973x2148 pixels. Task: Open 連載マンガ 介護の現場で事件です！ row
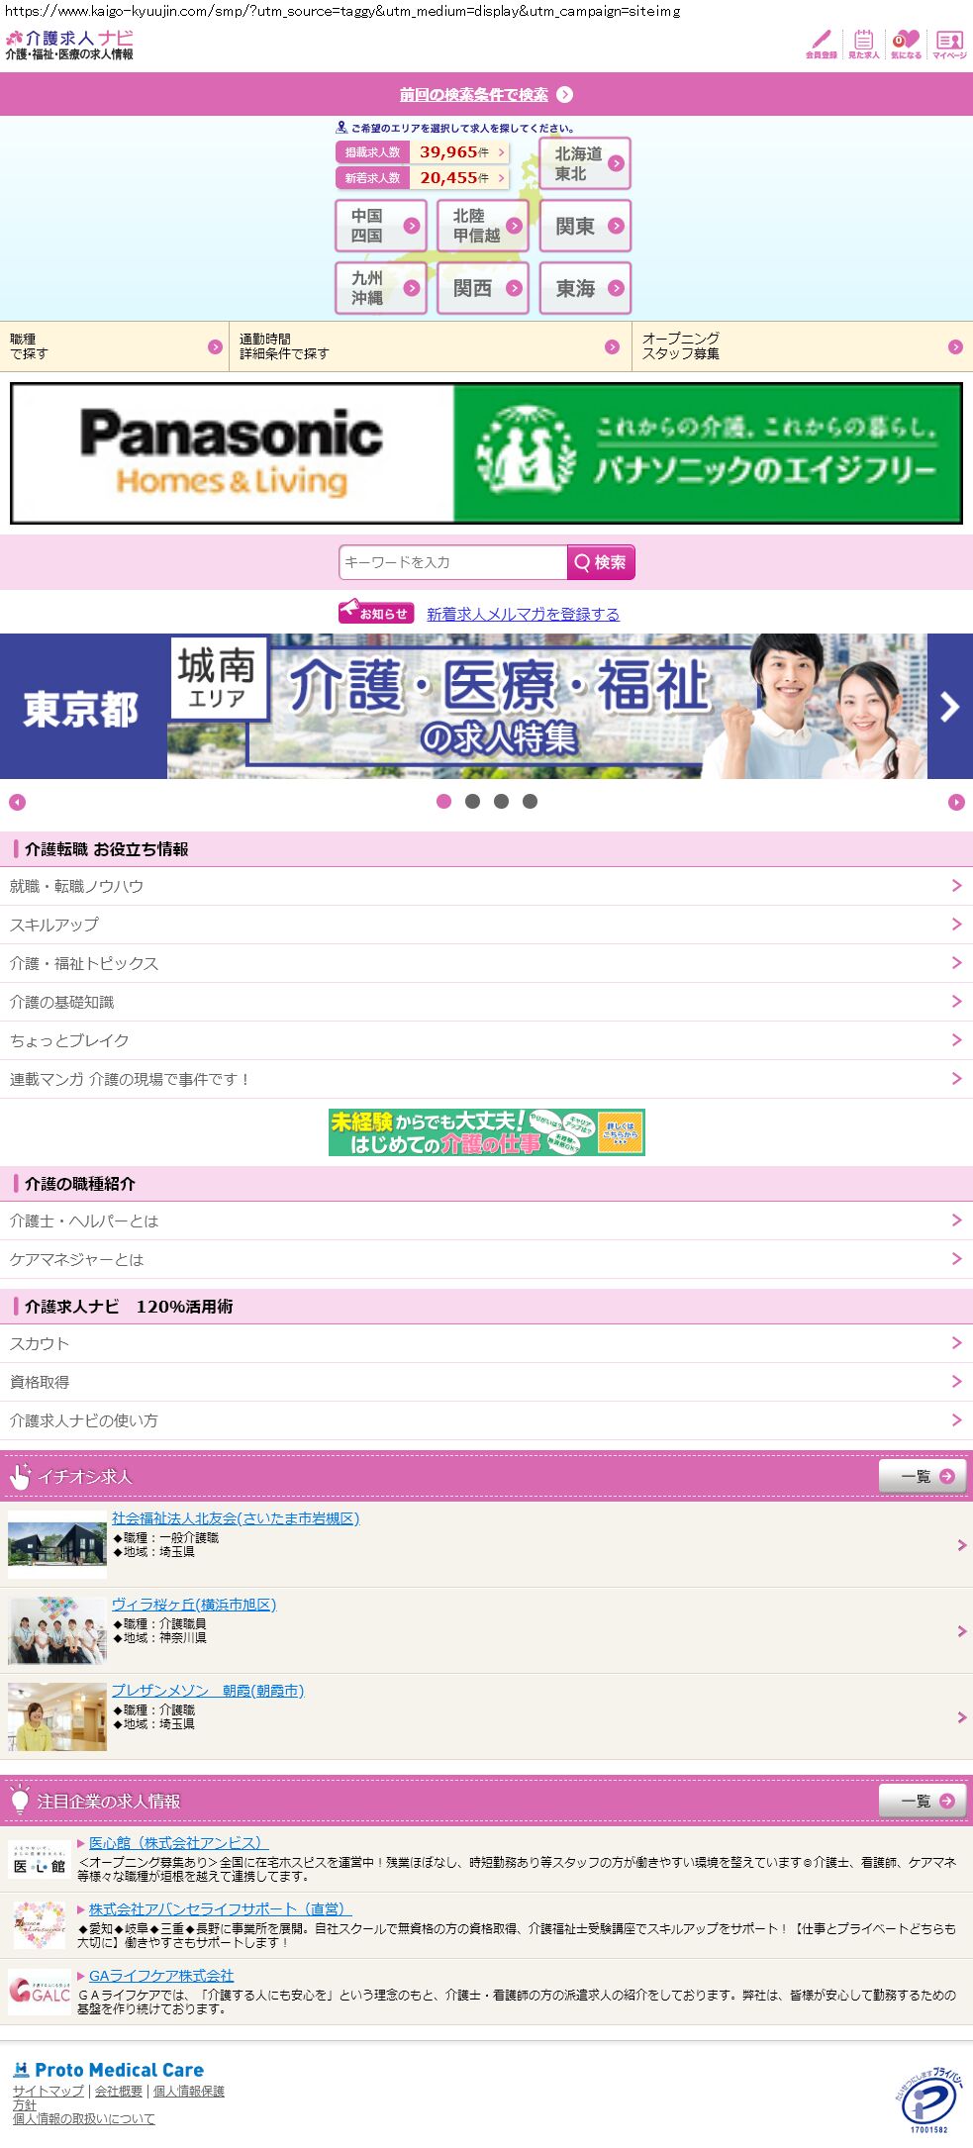tap(486, 1079)
